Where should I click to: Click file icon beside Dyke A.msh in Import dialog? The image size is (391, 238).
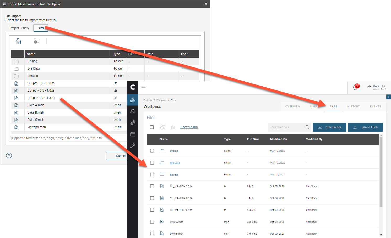(x=16, y=105)
